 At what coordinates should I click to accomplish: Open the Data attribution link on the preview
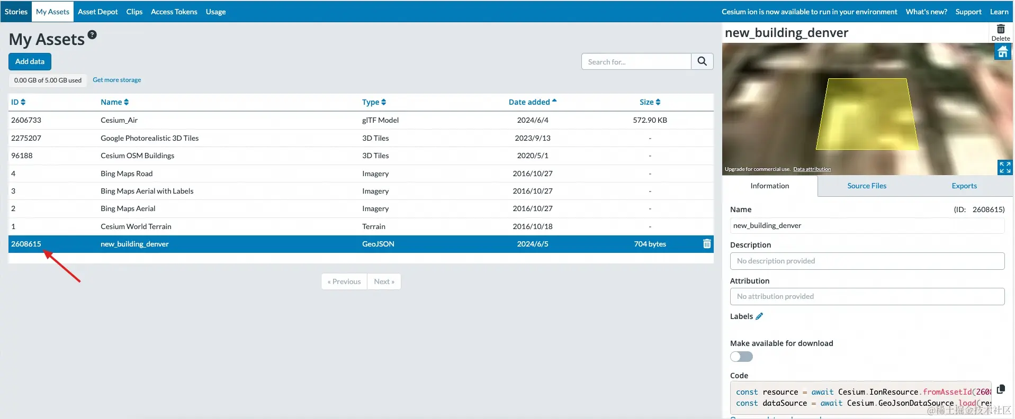click(812, 169)
